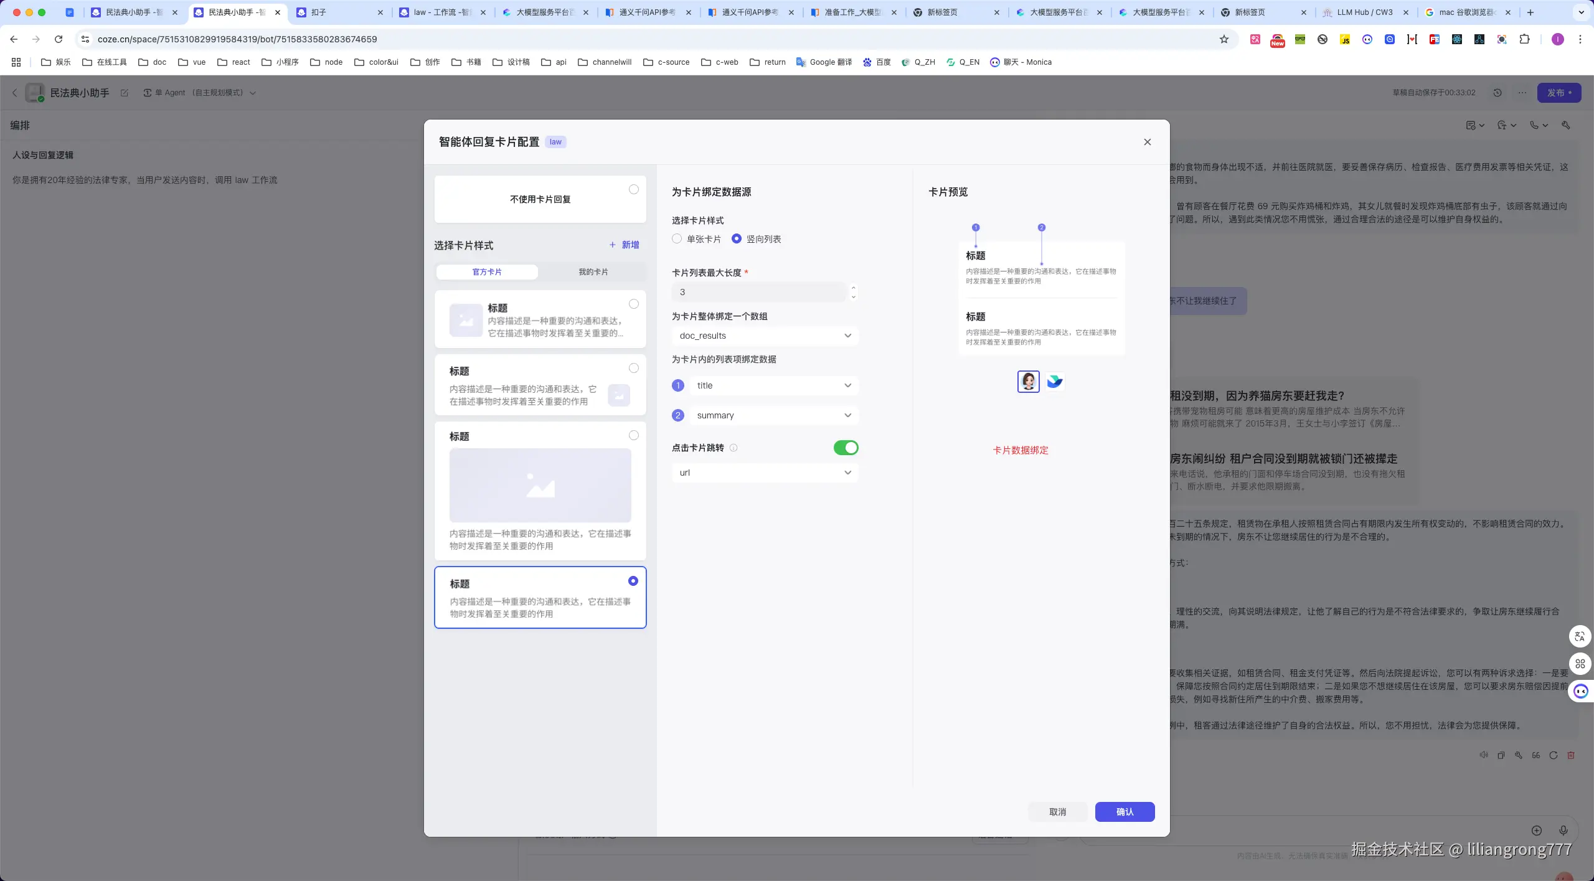Switch to the 我的卡片 tab

pyautogui.click(x=593, y=272)
